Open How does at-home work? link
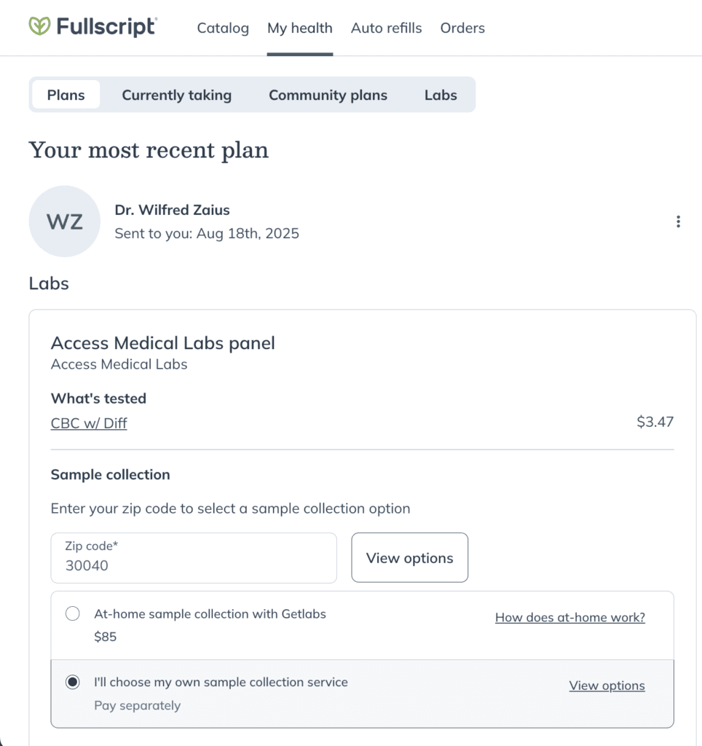 [569, 617]
